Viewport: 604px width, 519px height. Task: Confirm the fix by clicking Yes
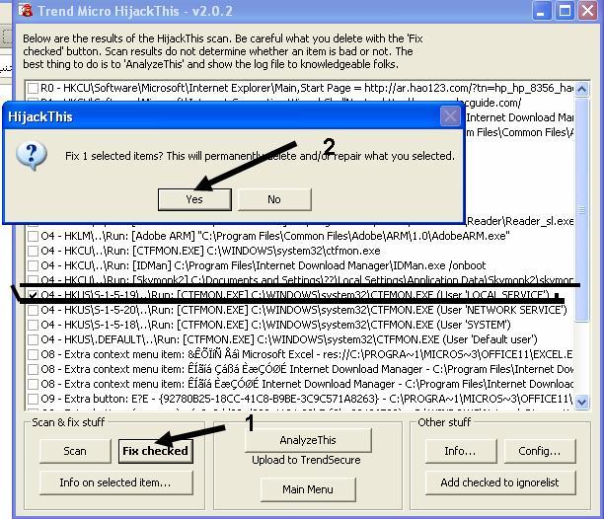[x=194, y=199]
